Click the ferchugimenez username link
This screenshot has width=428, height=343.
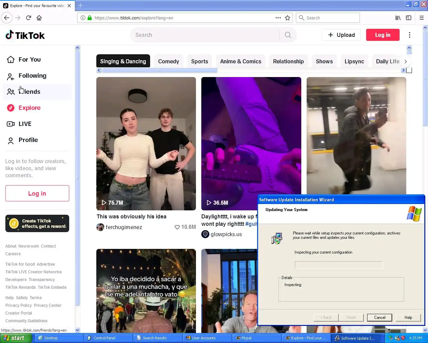pyautogui.click(x=124, y=227)
